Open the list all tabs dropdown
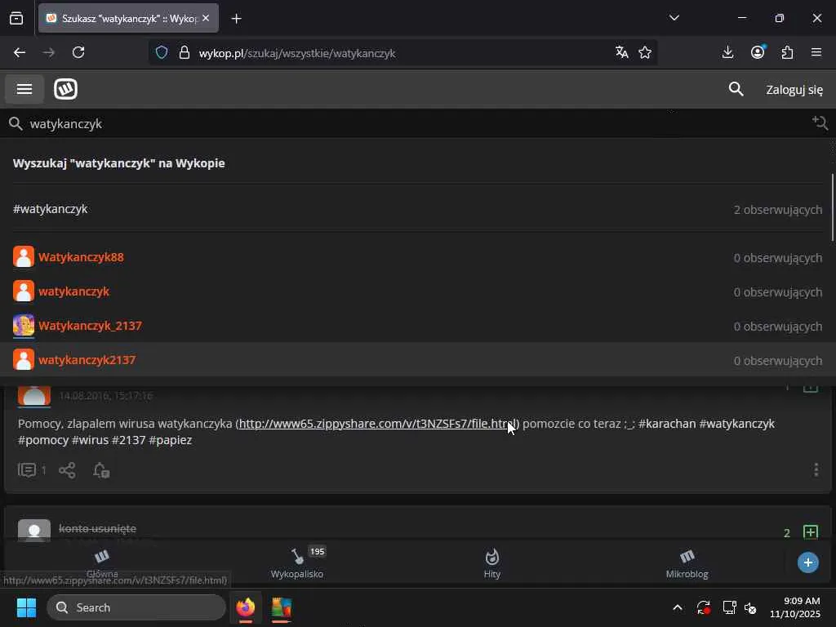Screen dimensions: 836x627 coord(674,18)
